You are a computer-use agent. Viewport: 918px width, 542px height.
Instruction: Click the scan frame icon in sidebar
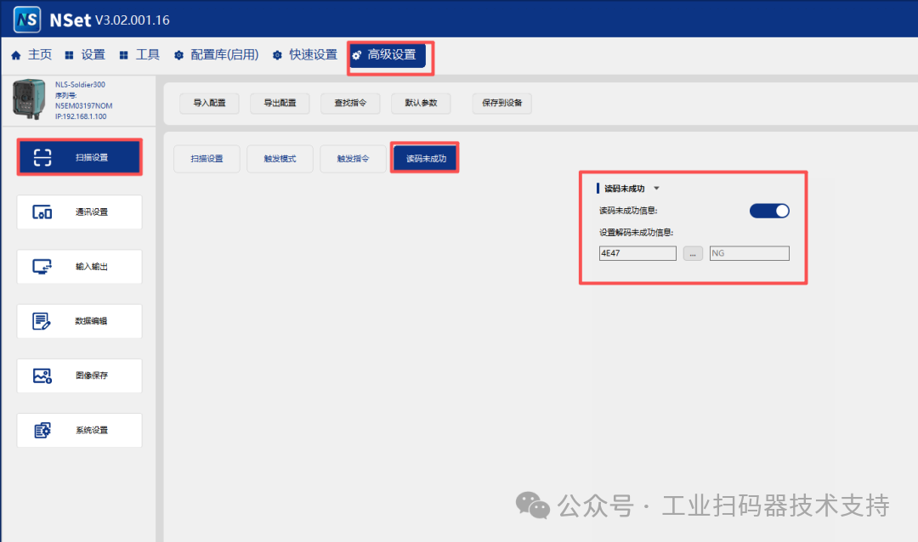(x=42, y=157)
